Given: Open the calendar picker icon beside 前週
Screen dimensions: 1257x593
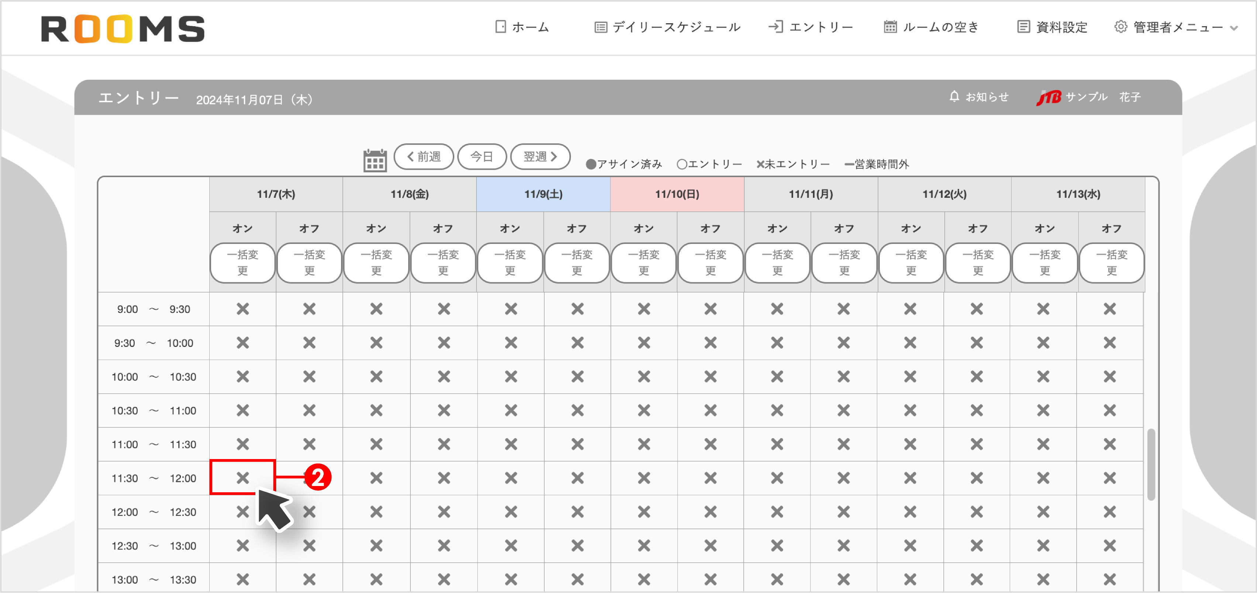Looking at the screenshot, I should (x=376, y=160).
